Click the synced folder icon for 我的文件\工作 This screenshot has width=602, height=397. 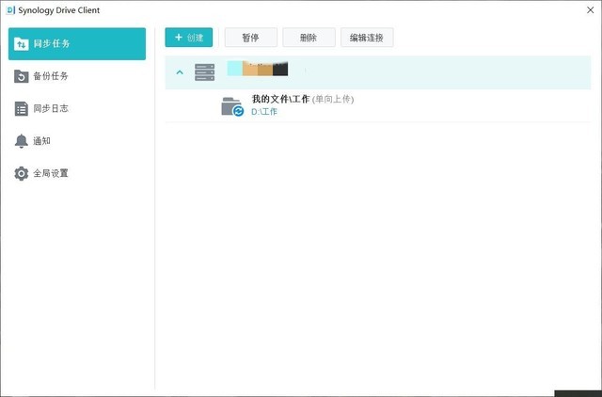coord(232,106)
